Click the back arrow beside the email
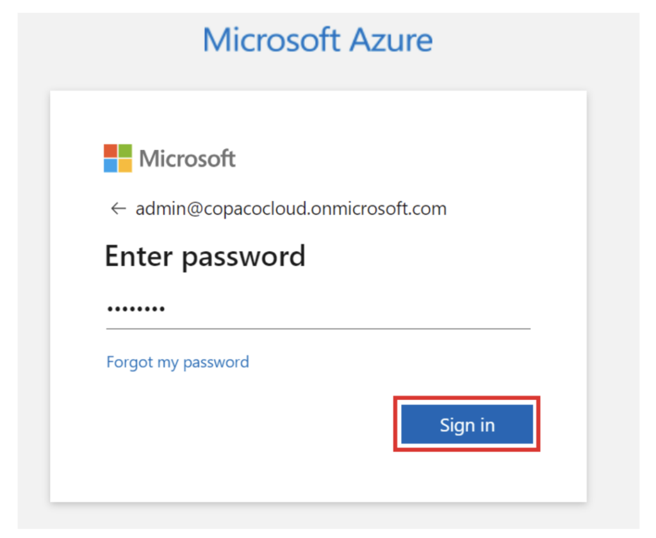The height and width of the screenshot is (538, 656). [118, 209]
